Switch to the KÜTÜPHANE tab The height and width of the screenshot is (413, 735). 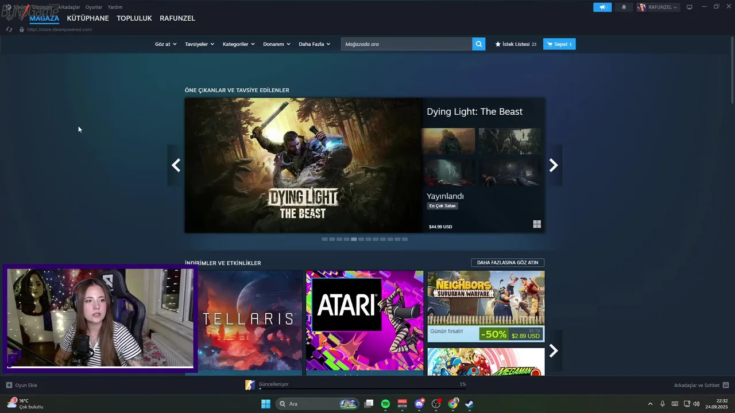88,18
